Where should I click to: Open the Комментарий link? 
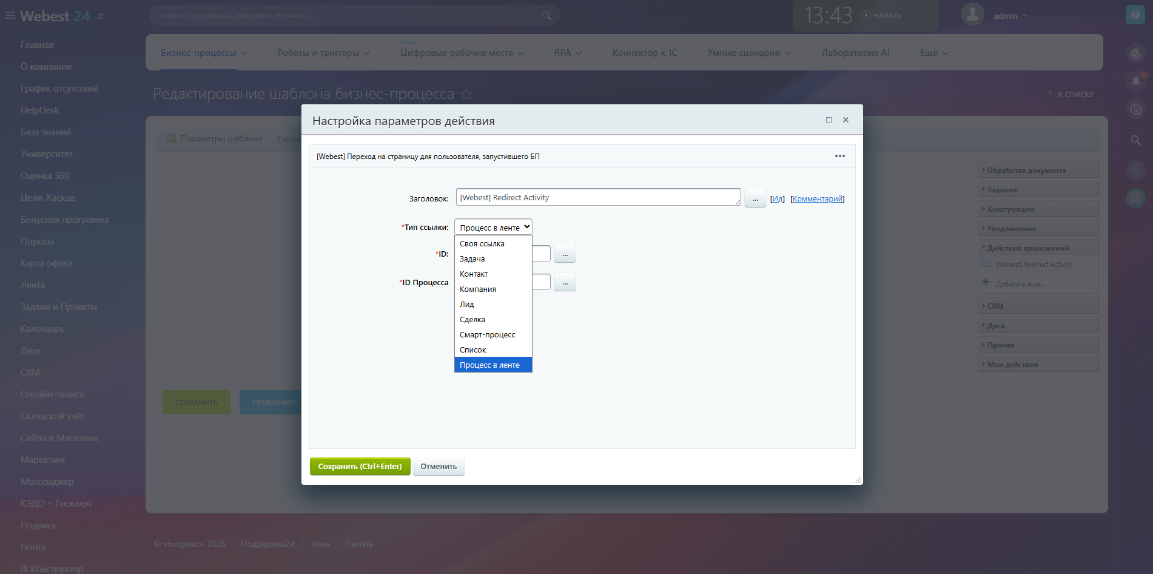pos(817,198)
